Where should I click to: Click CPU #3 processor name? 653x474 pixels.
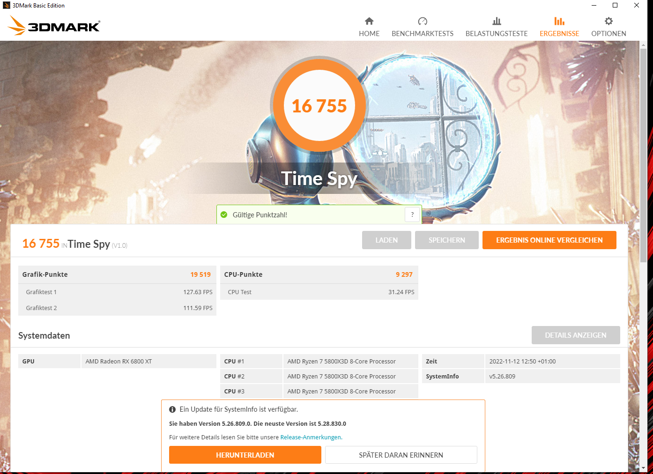pyautogui.click(x=341, y=391)
